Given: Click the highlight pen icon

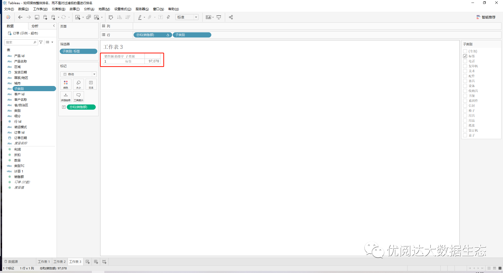Looking at the screenshot, I should pyautogui.click(x=140, y=17).
